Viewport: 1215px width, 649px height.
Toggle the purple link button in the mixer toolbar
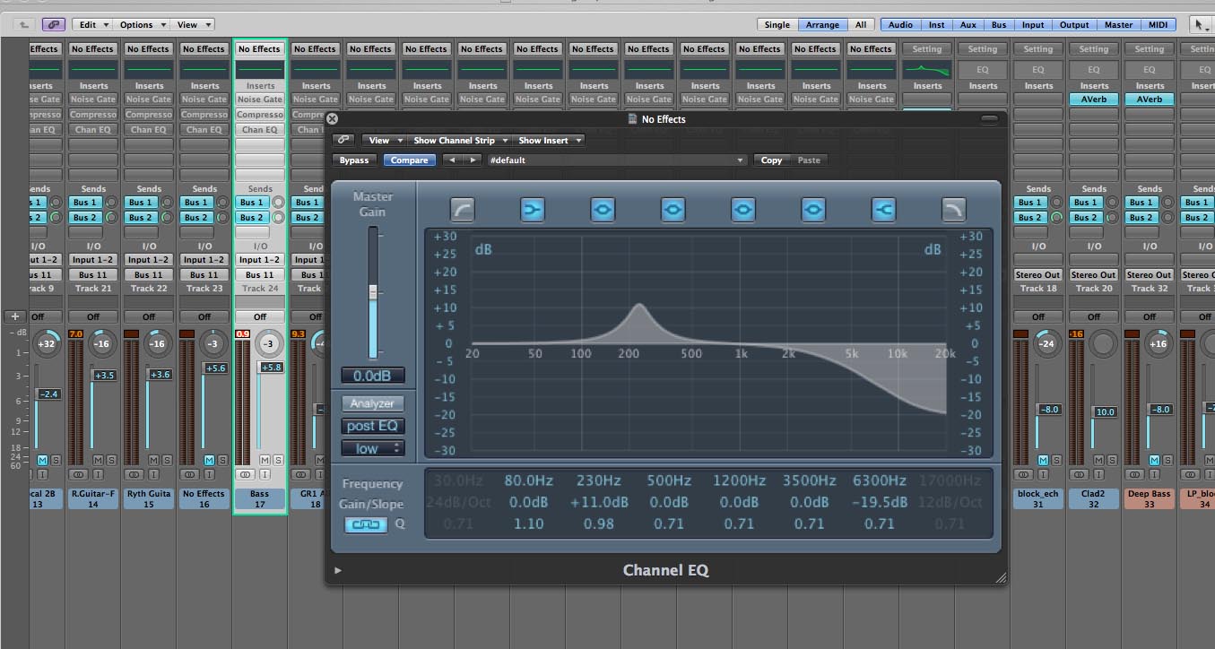coord(52,25)
